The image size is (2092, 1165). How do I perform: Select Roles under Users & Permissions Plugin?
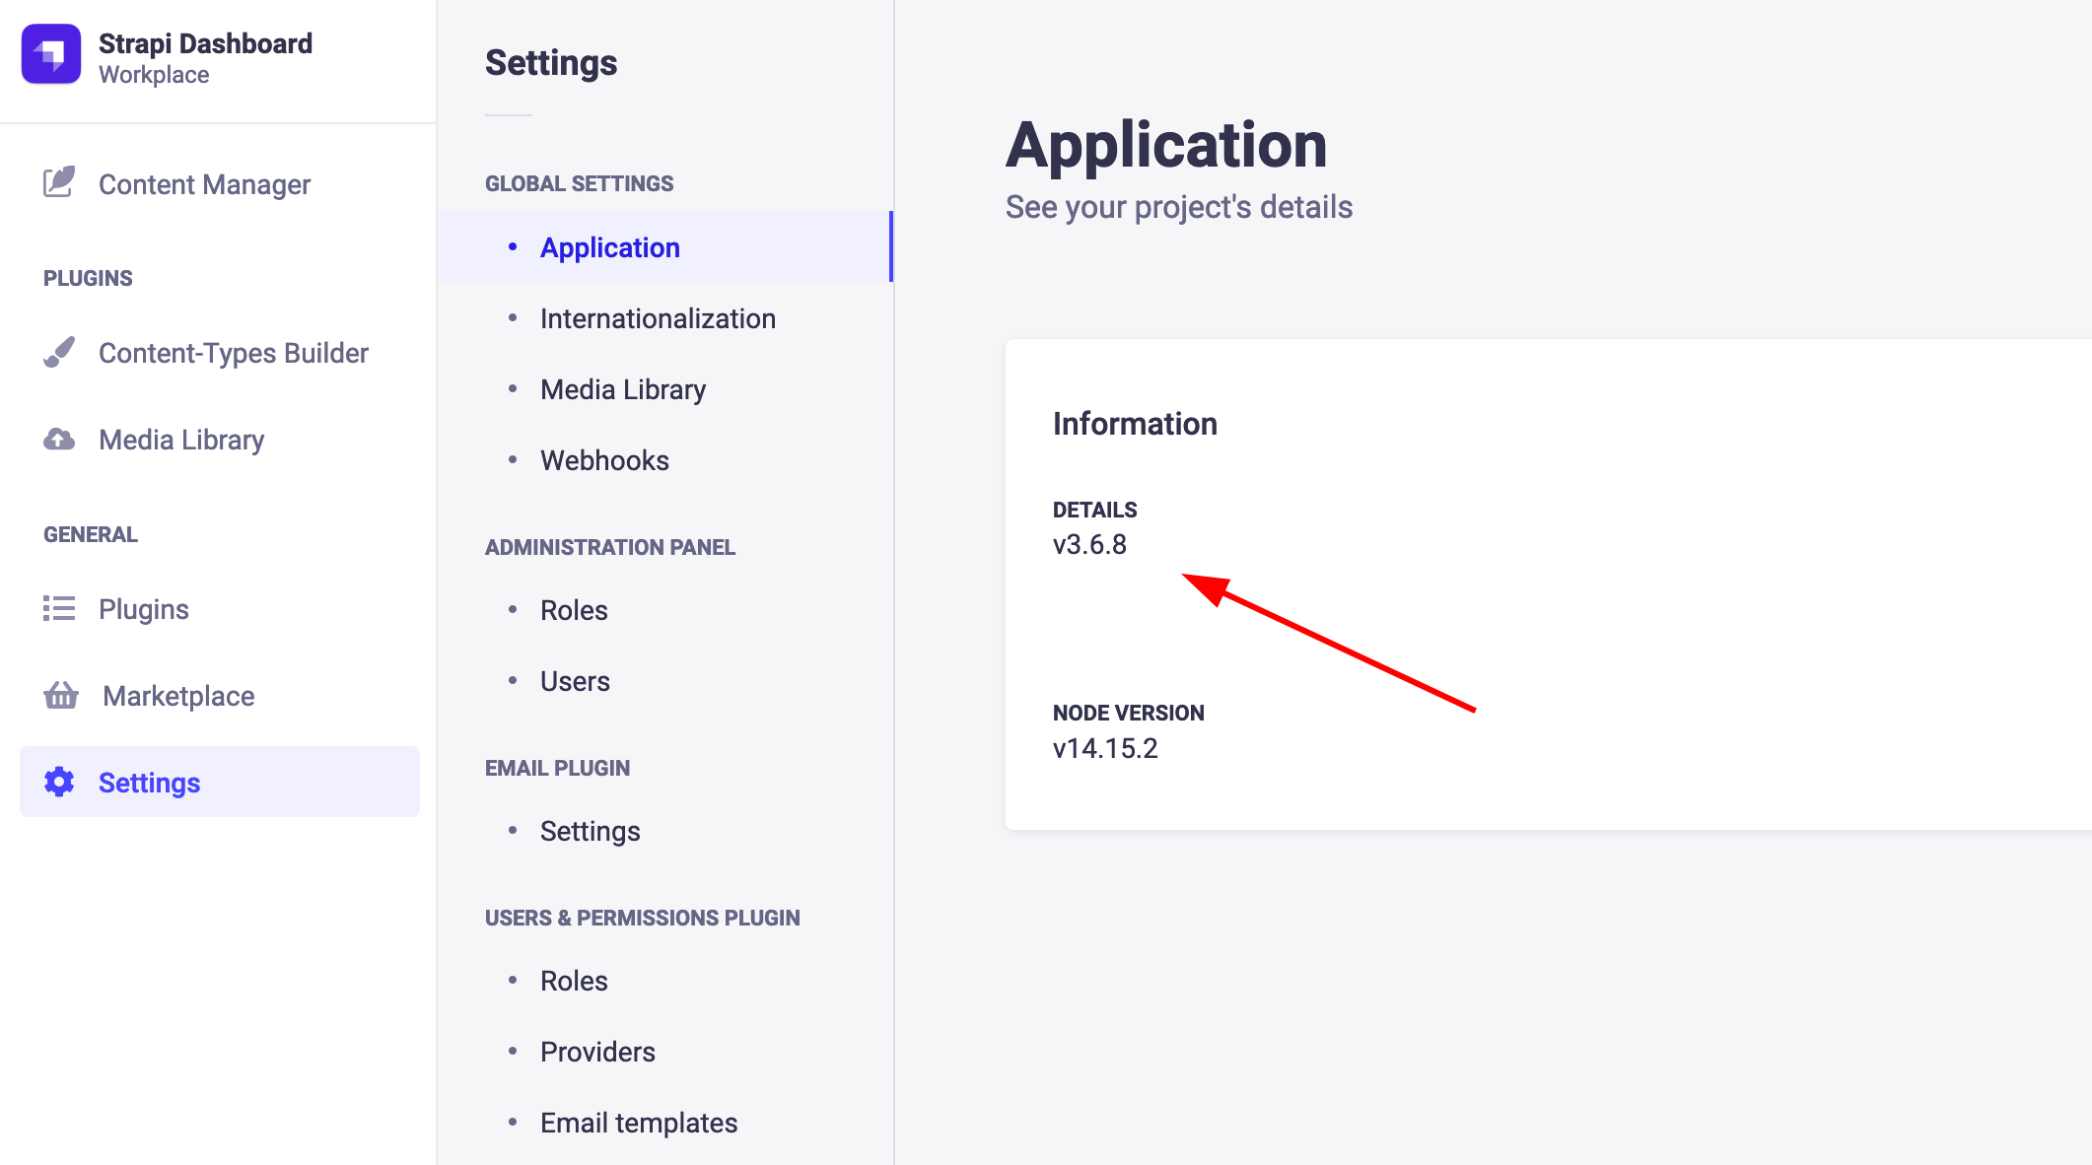573,980
